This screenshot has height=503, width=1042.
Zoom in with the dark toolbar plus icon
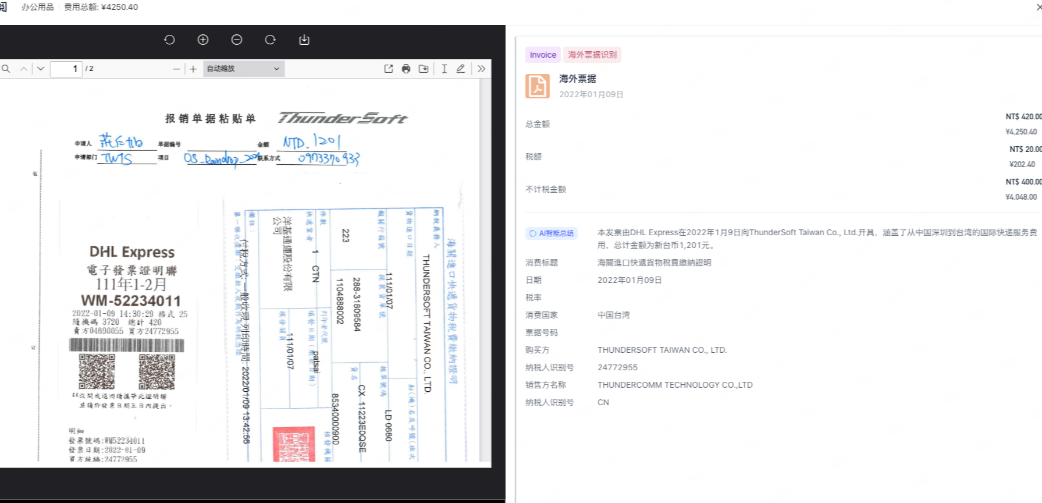(203, 40)
